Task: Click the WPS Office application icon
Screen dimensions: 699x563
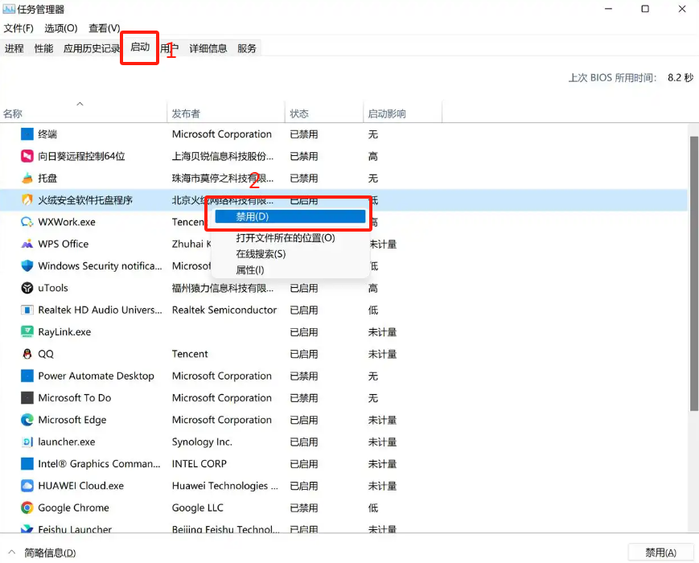Action: coord(26,244)
